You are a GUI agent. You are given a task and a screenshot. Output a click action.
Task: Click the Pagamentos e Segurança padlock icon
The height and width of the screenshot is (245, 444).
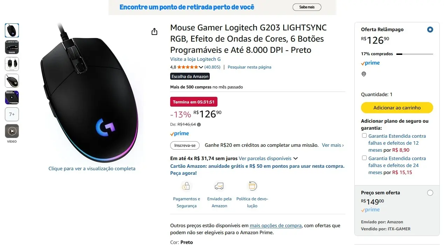pos(186,186)
